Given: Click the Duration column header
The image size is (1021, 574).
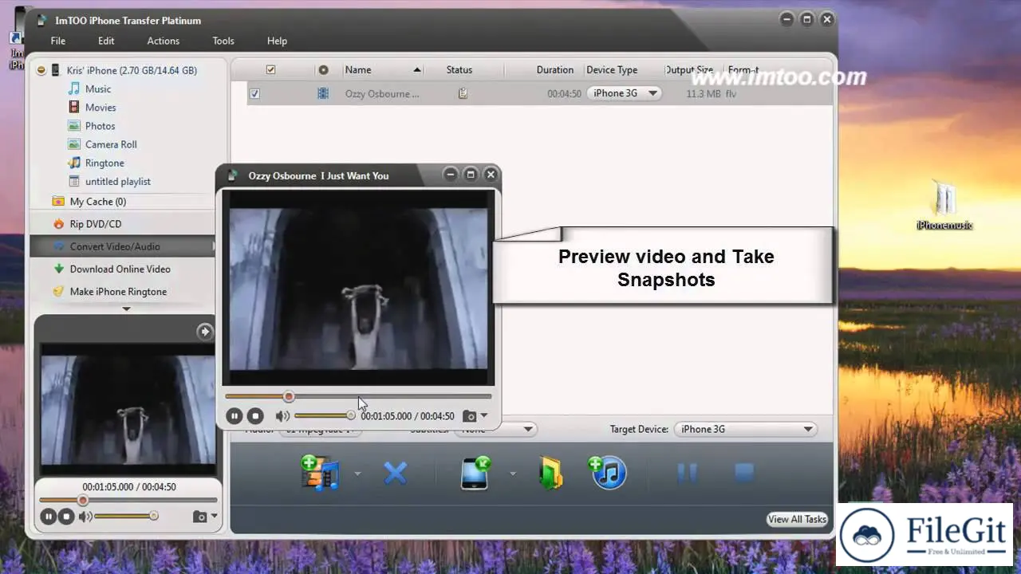Looking at the screenshot, I should coord(554,69).
